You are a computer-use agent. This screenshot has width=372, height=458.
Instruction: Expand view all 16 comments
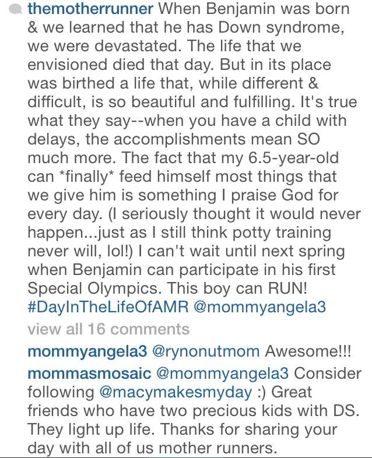[x=108, y=329]
